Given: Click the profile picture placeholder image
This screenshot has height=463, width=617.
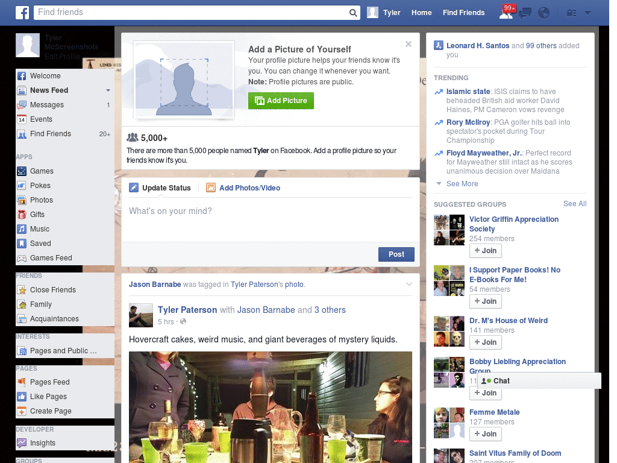Looking at the screenshot, I should pyautogui.click(x=184, y=80).
